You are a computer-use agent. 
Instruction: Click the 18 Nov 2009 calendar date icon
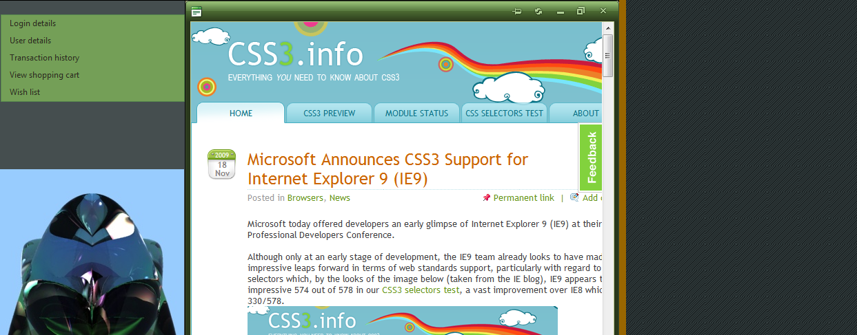[x=222, y=164]
